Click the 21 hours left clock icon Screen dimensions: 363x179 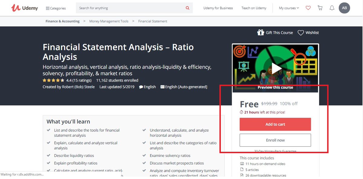(241, 112)
